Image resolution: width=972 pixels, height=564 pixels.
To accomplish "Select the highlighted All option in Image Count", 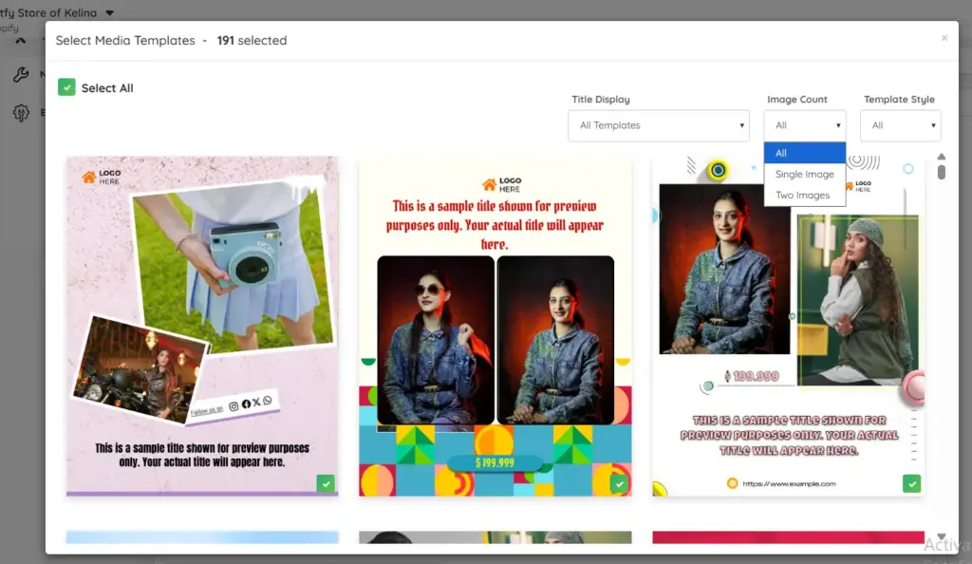I will pyautogui.click(x=804, y=153).
